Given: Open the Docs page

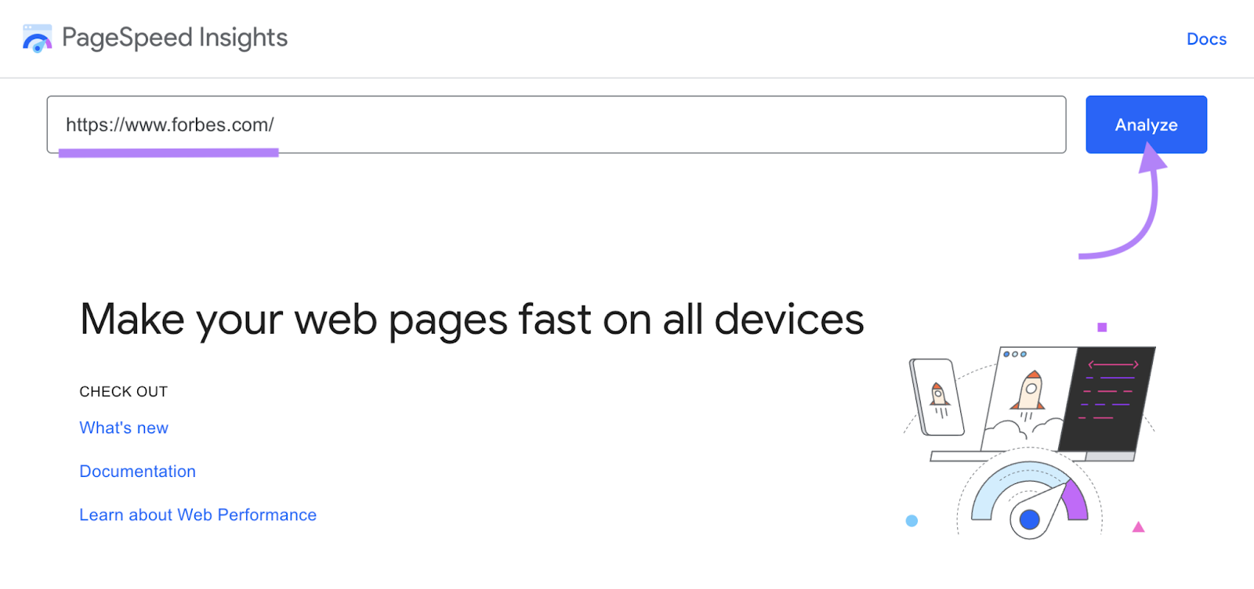Looking at the screenshot, I should click(1206, 38).
